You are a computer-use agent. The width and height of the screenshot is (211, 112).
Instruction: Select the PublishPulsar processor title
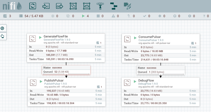pos(54,80)
